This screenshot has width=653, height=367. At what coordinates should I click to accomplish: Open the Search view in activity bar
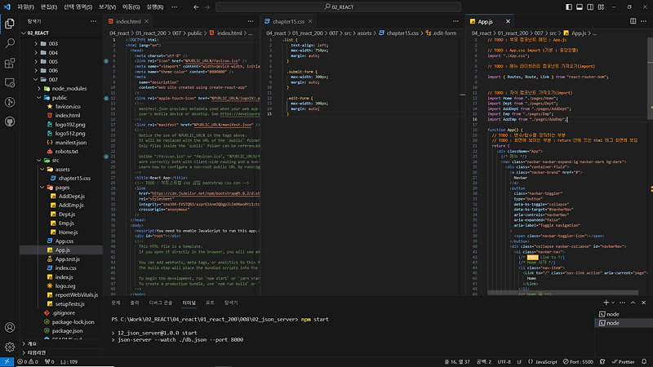tap(11, 41)
